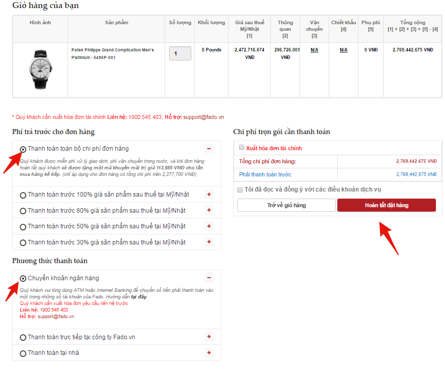Open the 'tại đây' payment guide link
The image size is (445, 373).
(x=139, y=297)
